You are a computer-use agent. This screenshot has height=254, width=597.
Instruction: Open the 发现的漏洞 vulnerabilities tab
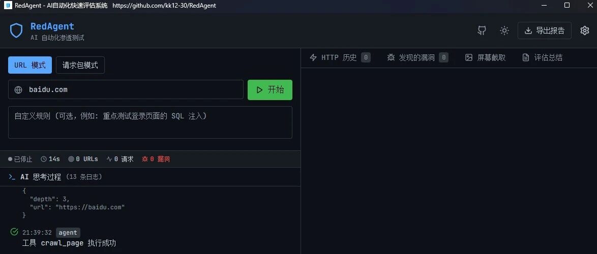(x=417, y=57)
